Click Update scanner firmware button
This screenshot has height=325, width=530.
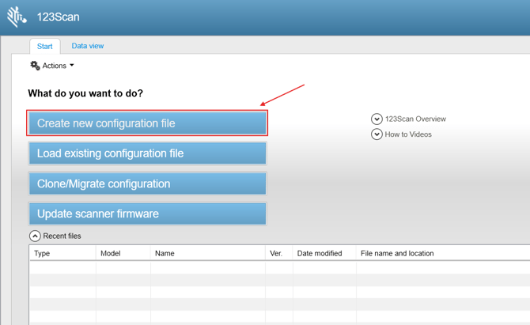coord(147,214)
